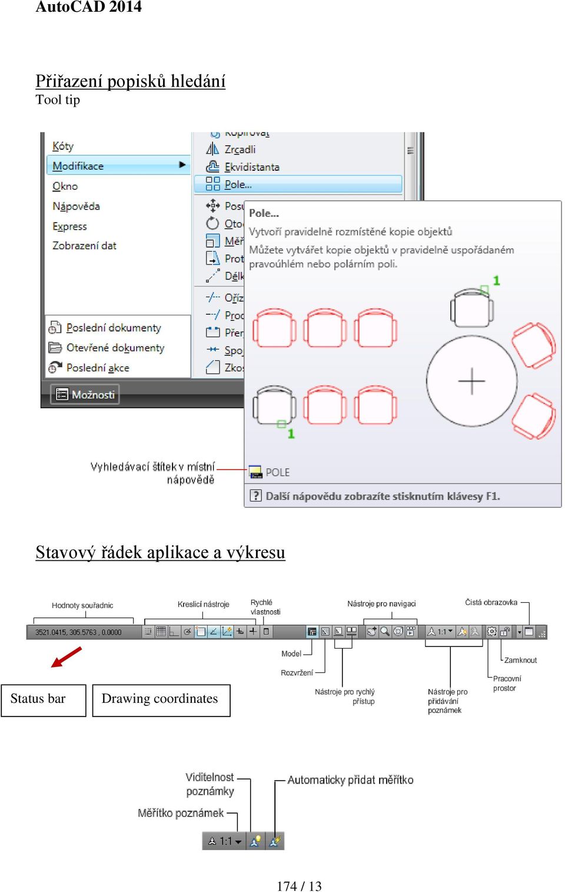The width and height of the screenshot is (565, 892).
Task: Click the coordinates readout 3521.0415, 305.5763
Action: [78, 632]
